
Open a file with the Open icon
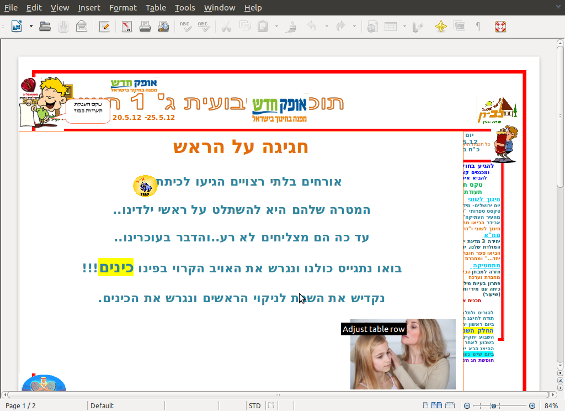45,26
